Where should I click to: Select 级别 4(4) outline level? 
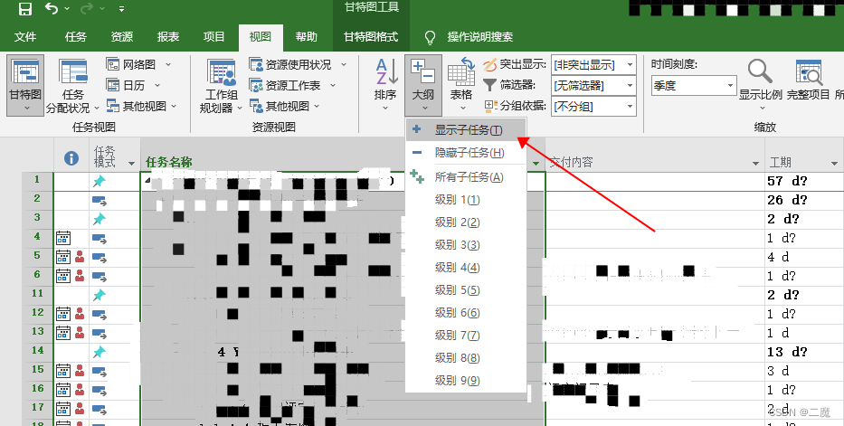[466, 268]
